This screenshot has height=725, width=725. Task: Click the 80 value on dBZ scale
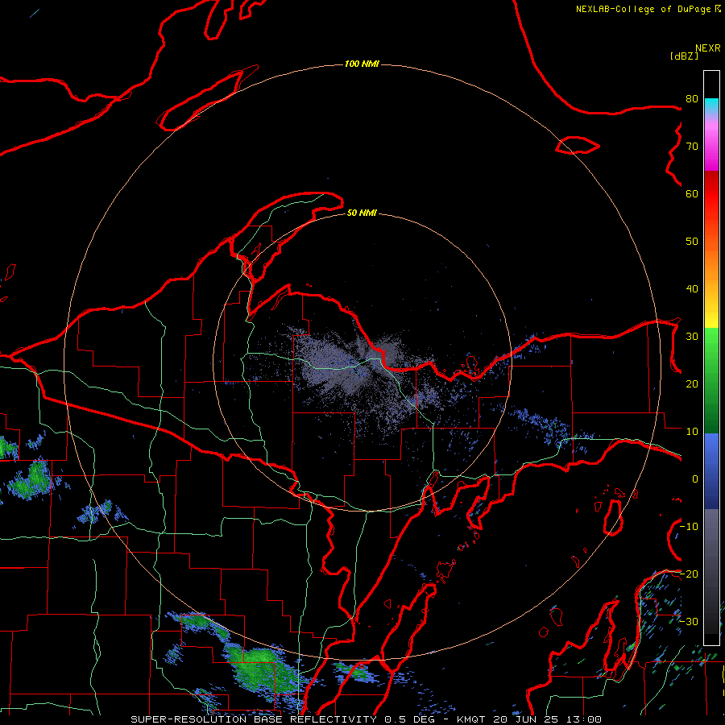click(x=692, y=99)
